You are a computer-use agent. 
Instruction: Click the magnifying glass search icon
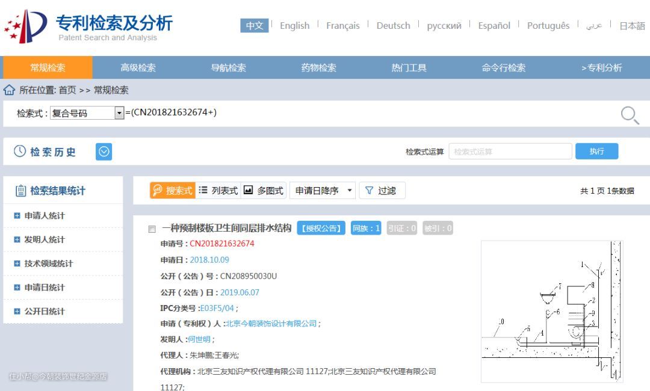pyautogui.click(x=630, y=114)
